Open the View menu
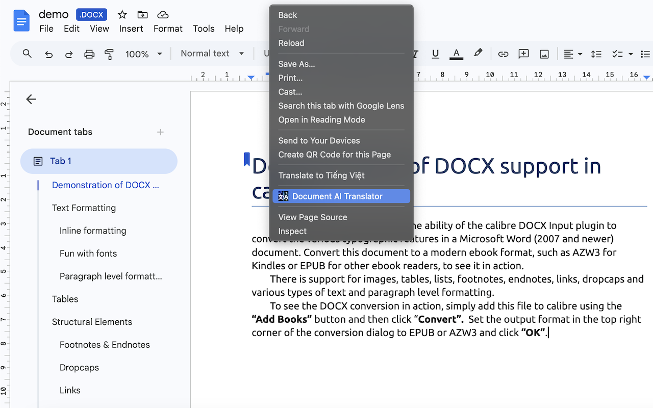 click(99, 29)
